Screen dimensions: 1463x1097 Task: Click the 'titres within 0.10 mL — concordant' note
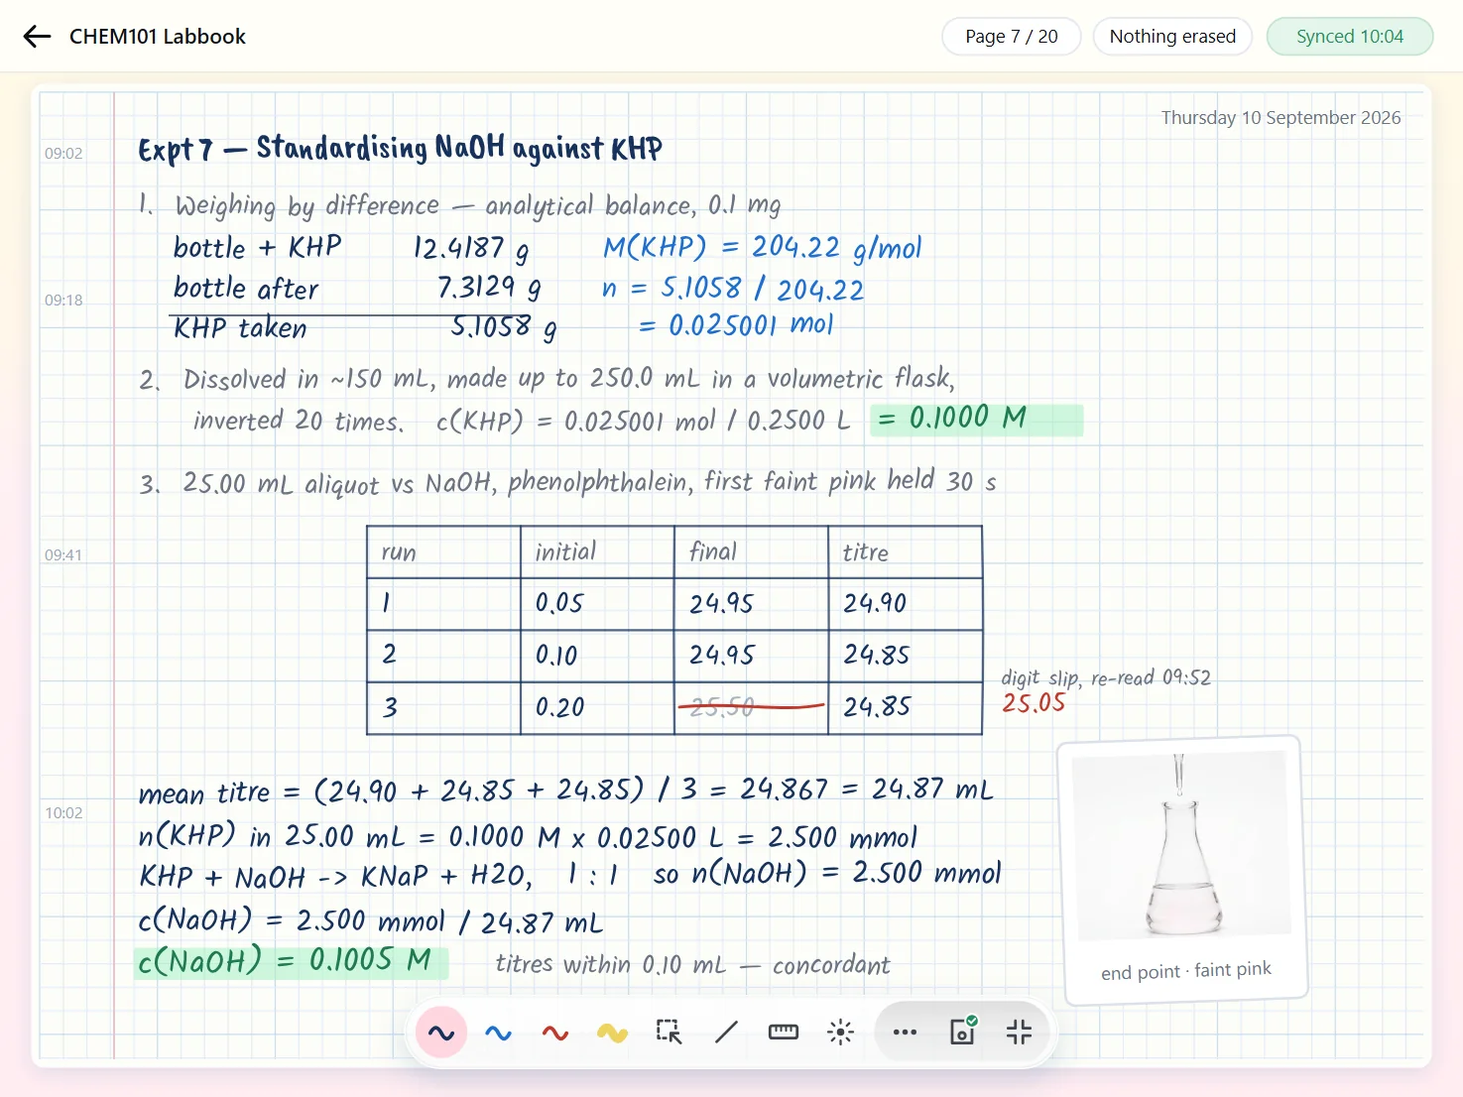(692, 965)
